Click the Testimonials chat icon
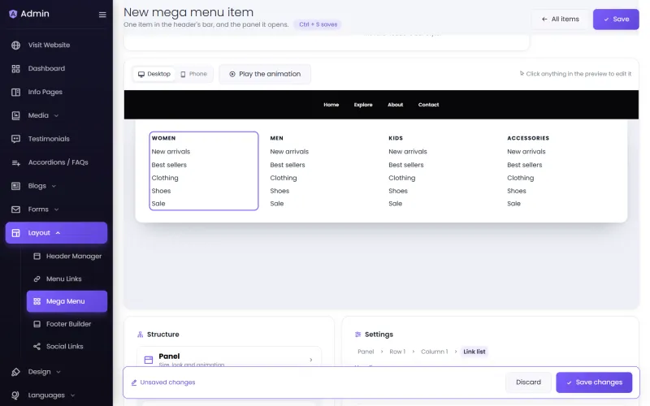The height and width of the screenshot is (406, 650). click(15, 139)
